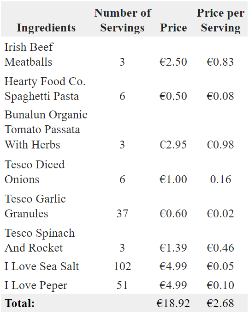
Task: Click the Tesco Garlic Granules cell
Action: 35,206
